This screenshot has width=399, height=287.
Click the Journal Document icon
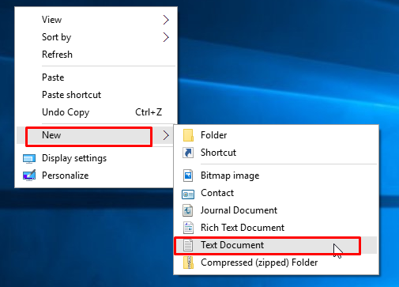pos(188,210)
